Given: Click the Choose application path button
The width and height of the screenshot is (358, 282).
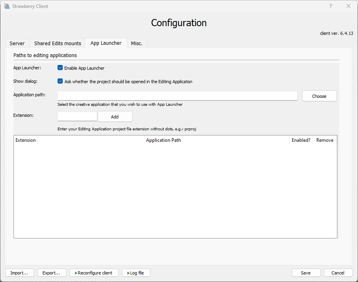Looking at the screenshot, I should click(319, 96).
